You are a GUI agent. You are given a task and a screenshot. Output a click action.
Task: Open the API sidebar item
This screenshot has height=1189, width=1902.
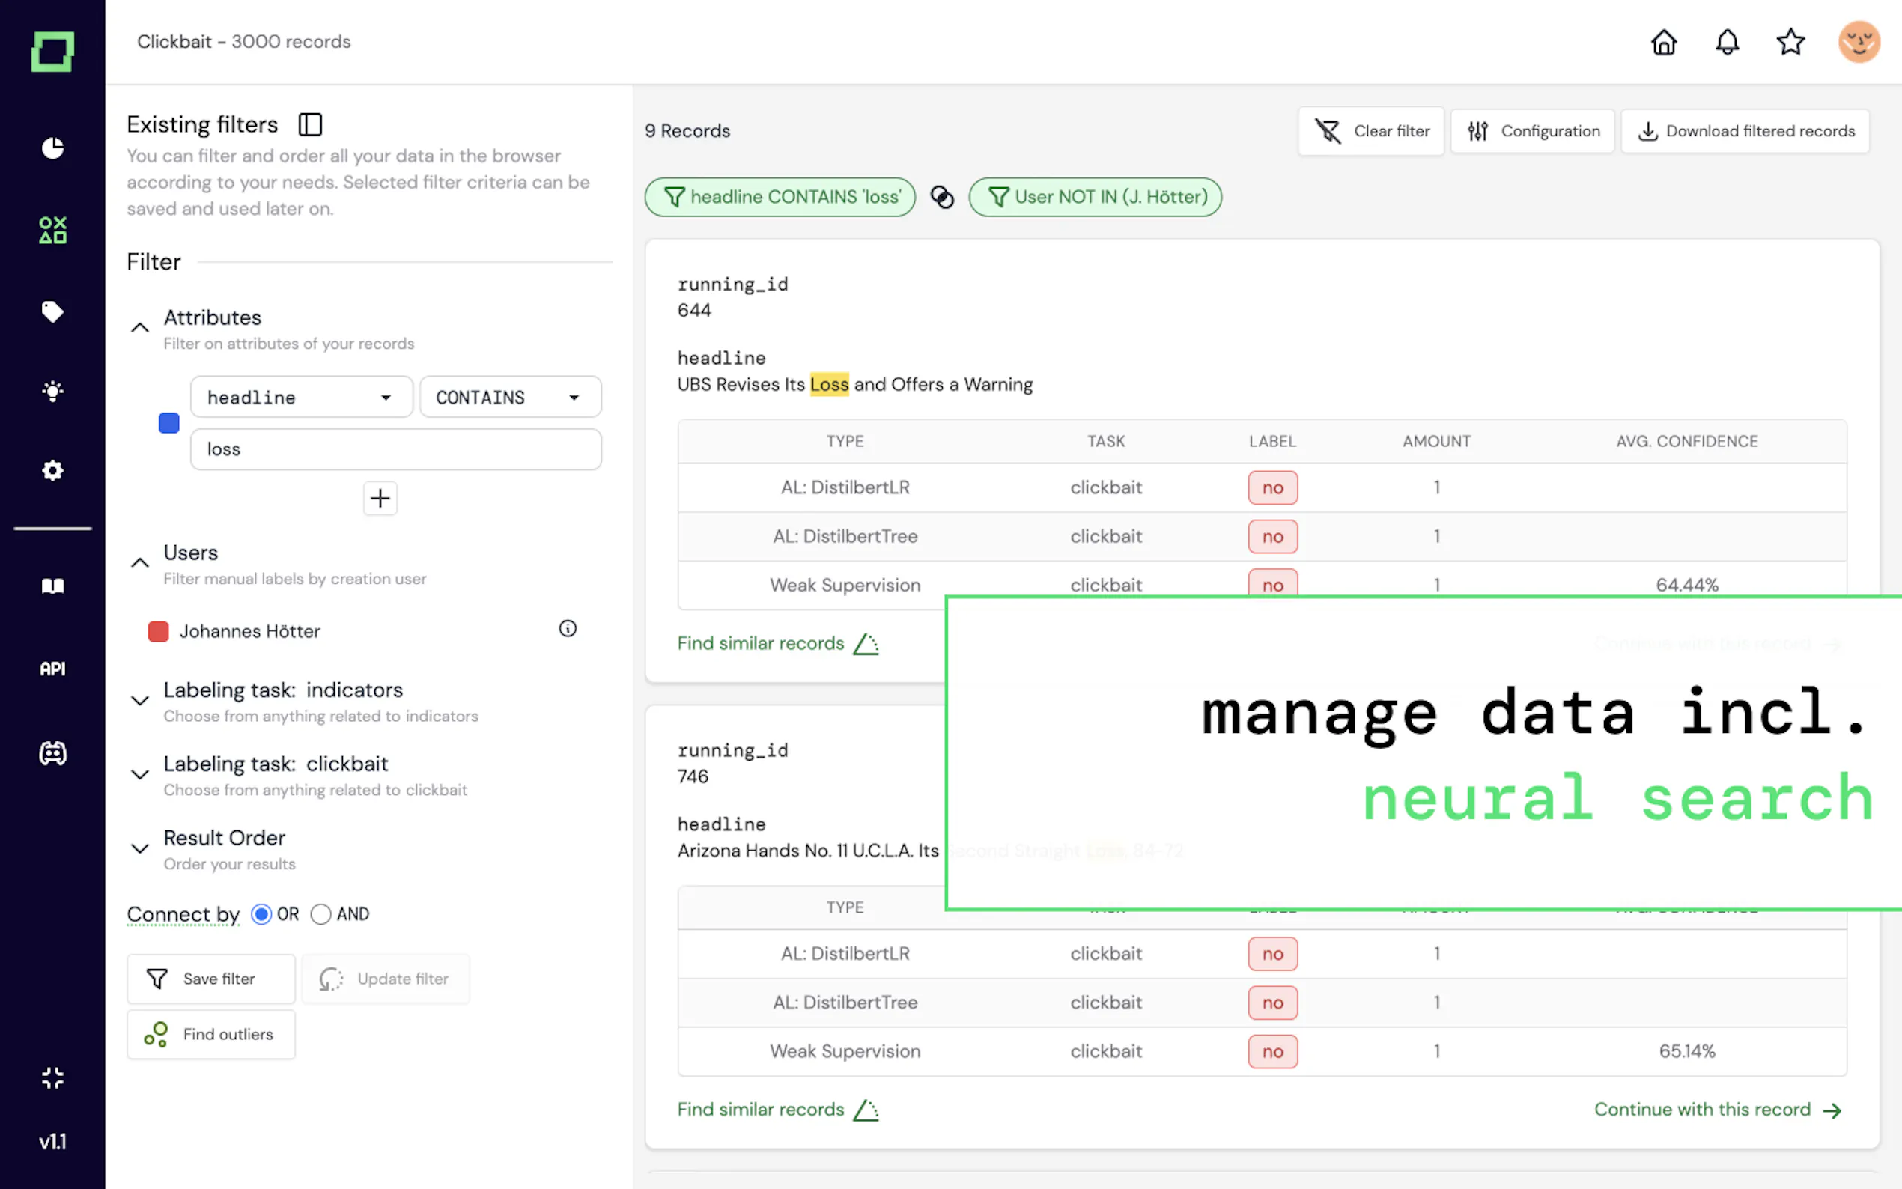pos(52,669)
